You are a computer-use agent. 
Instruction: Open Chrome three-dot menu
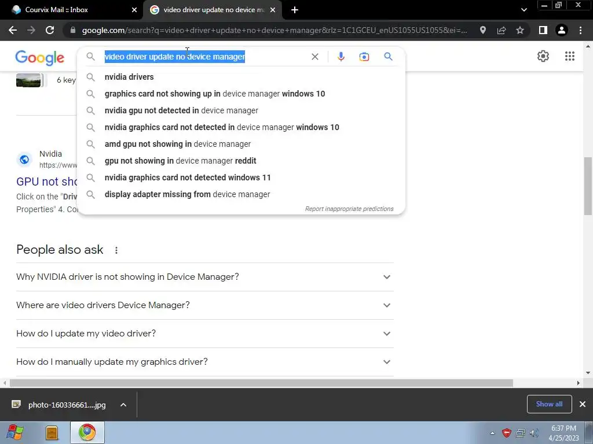pos(580,30)
